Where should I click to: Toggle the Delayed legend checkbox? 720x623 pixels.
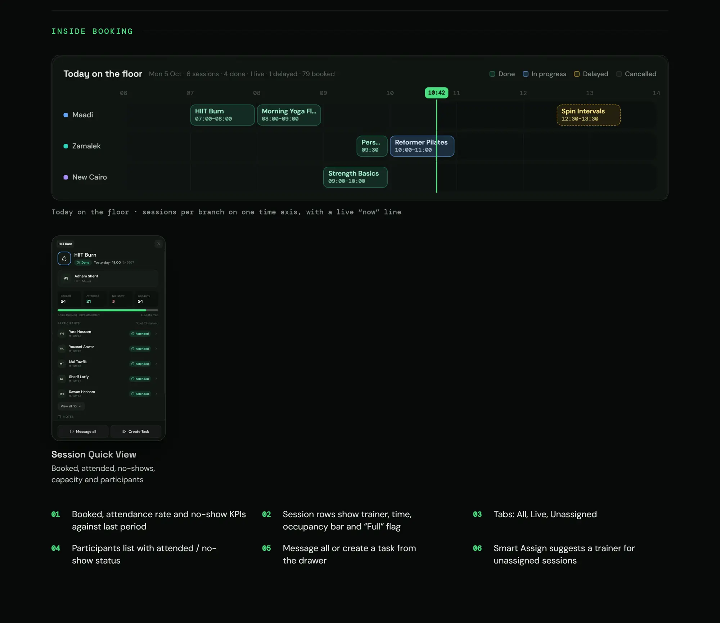point(577,74)
